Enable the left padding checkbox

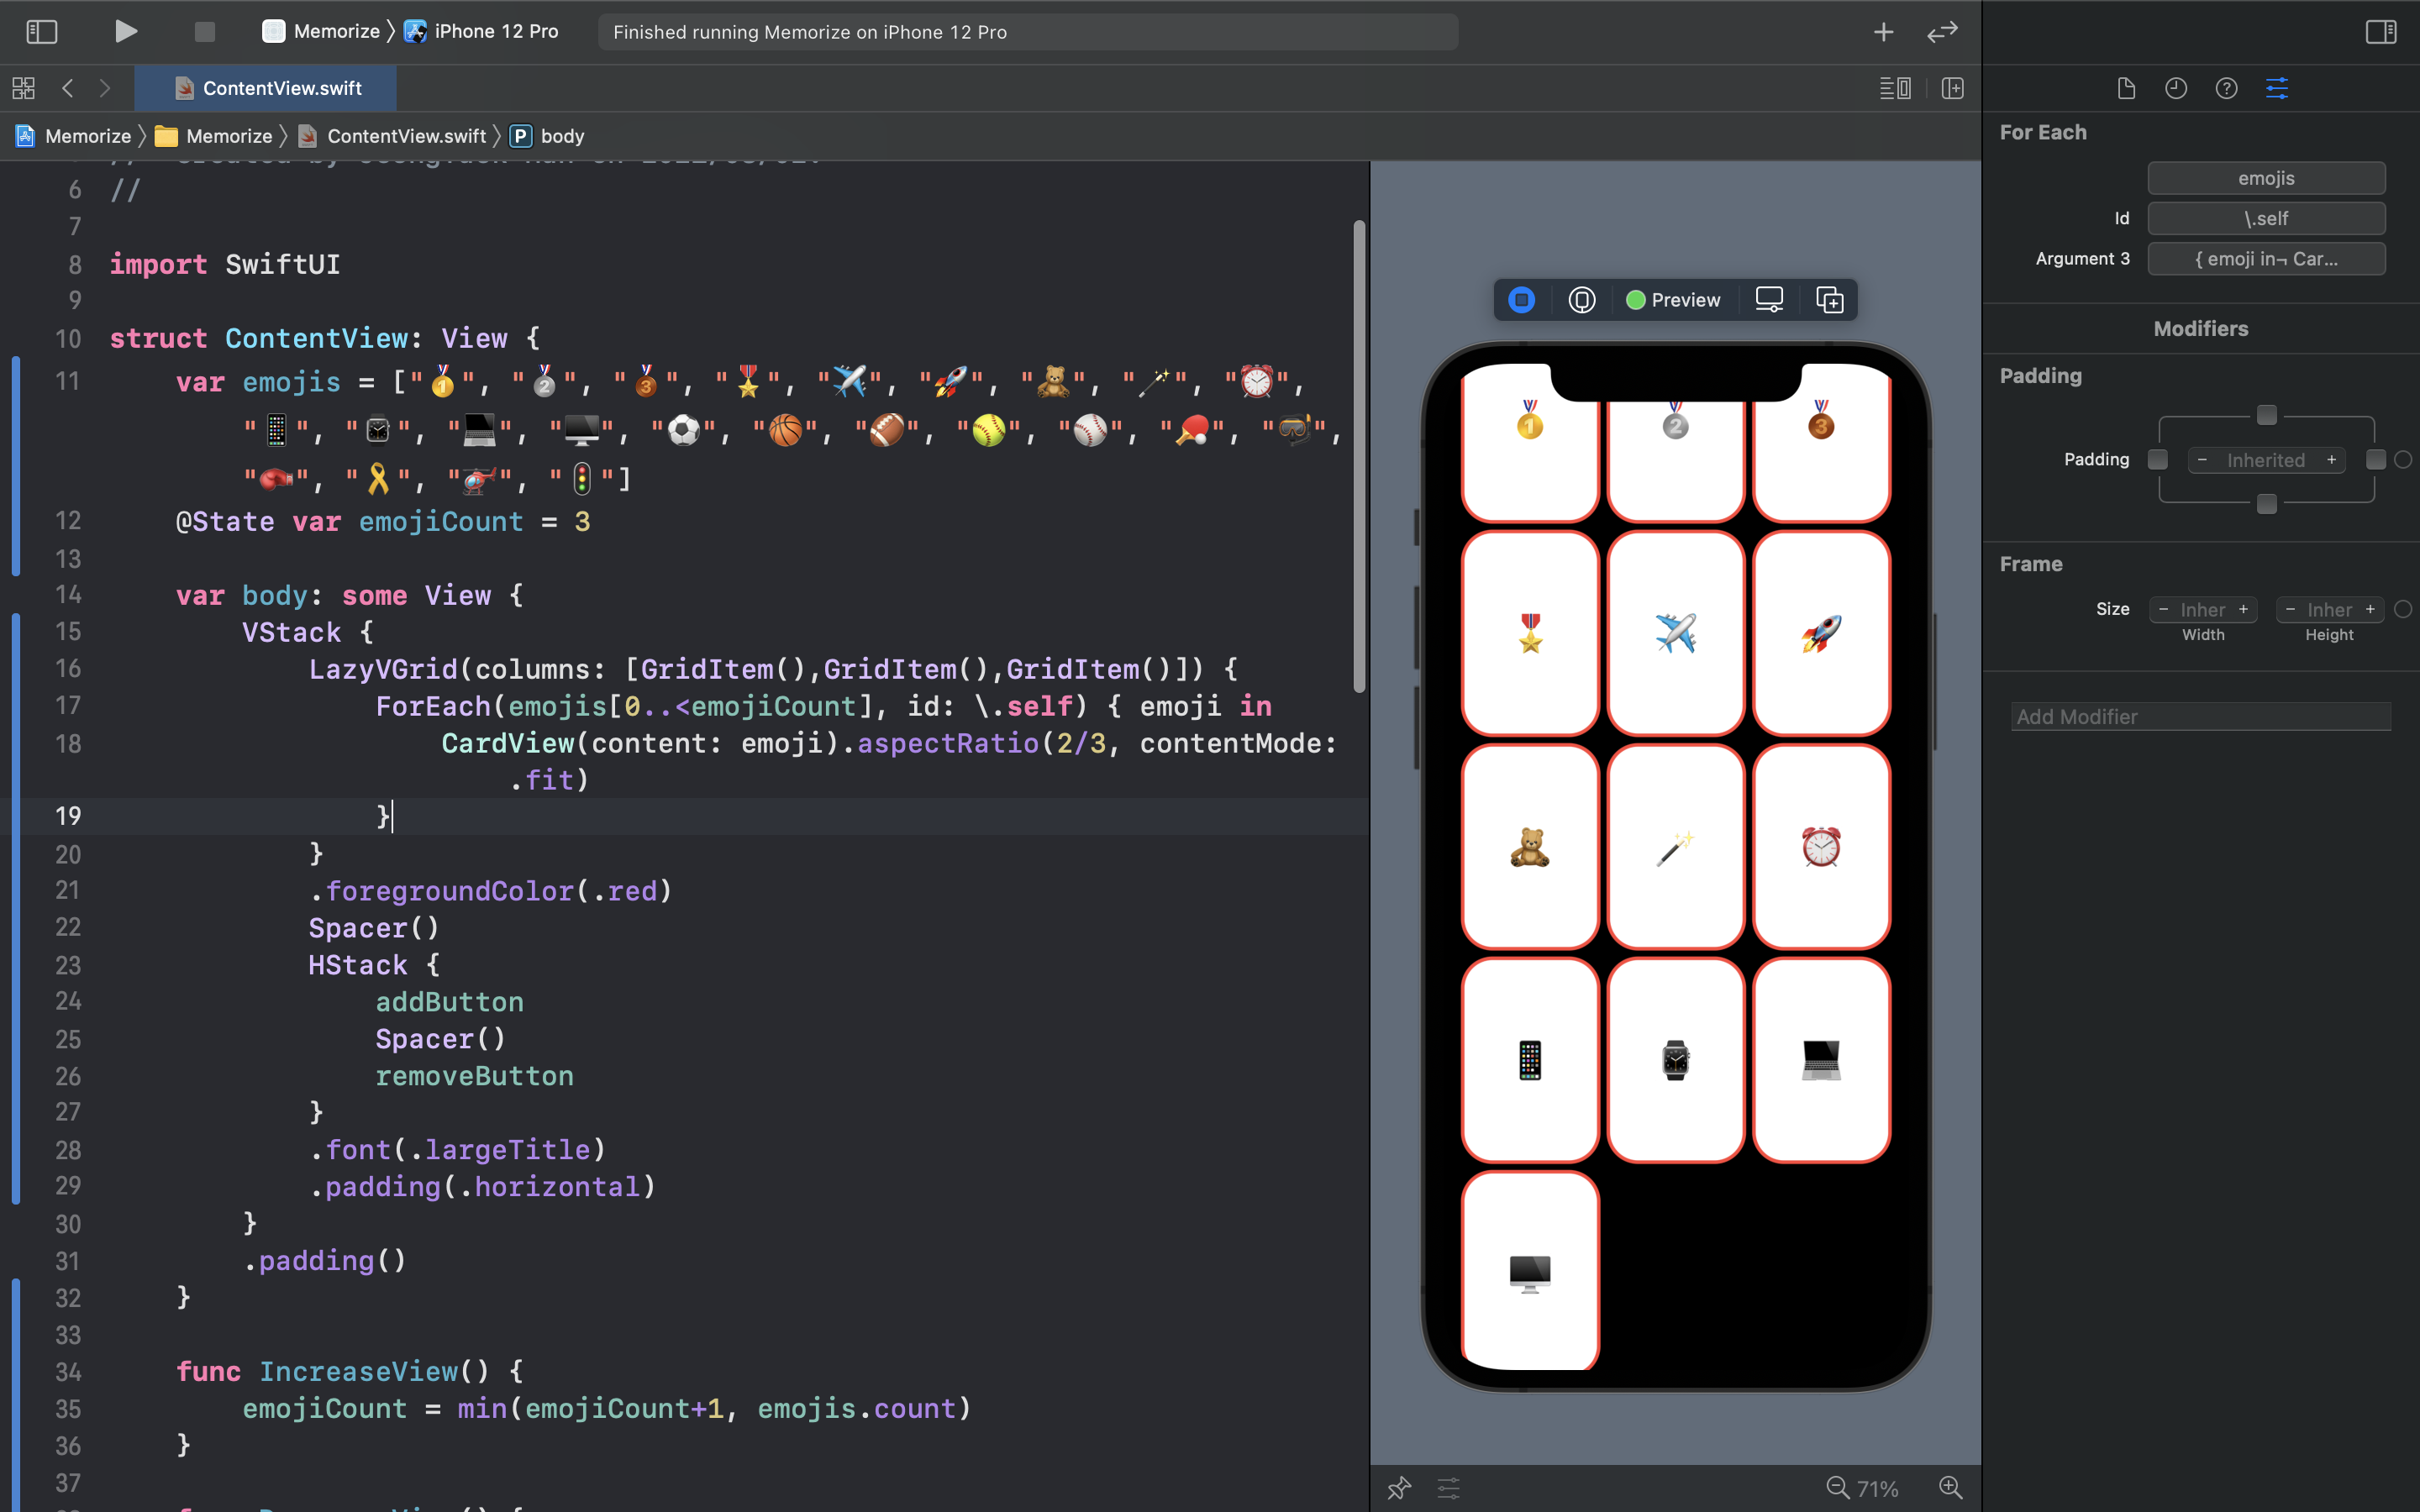click(x=2158, y=460)
